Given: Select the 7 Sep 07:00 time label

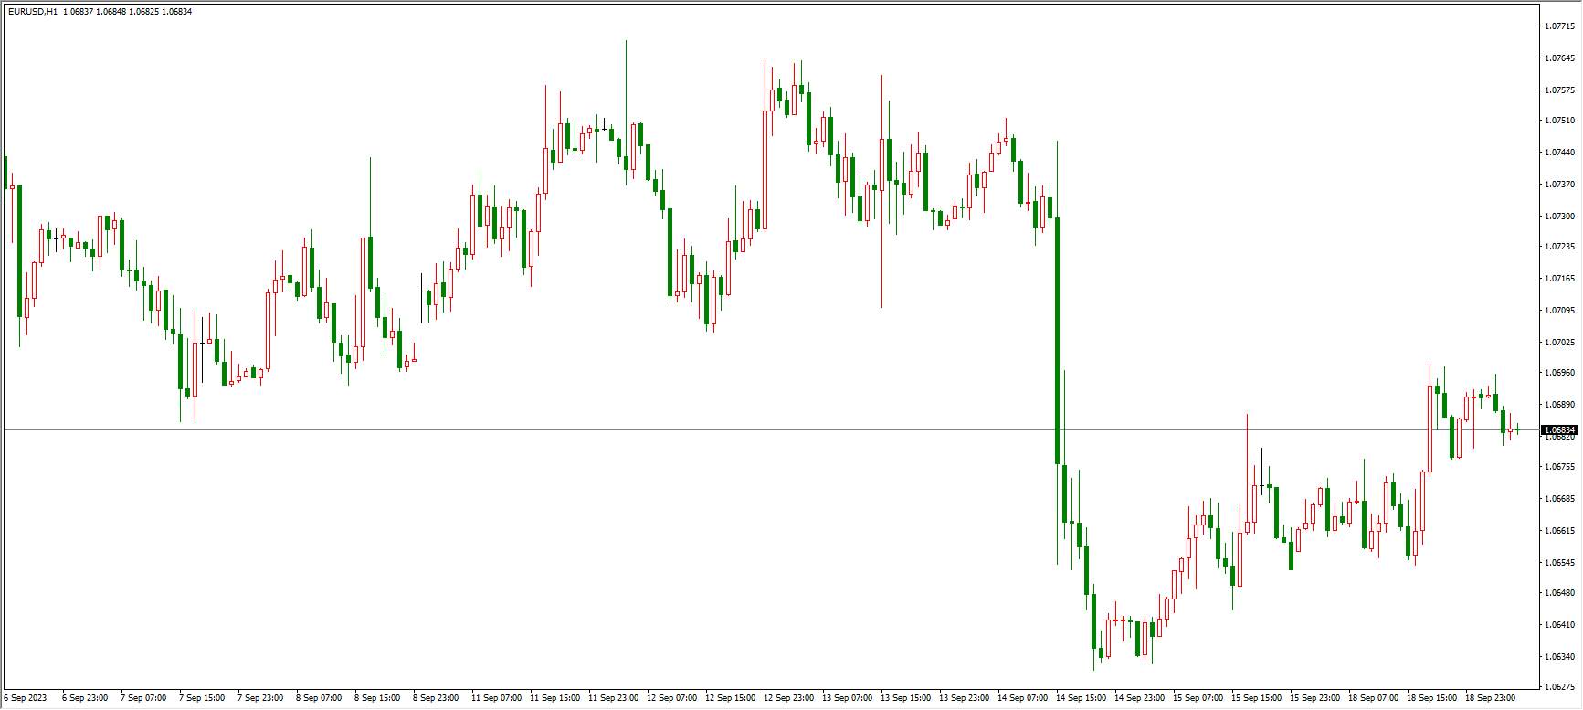Looking at the screenshot, I should coord(143,698).
